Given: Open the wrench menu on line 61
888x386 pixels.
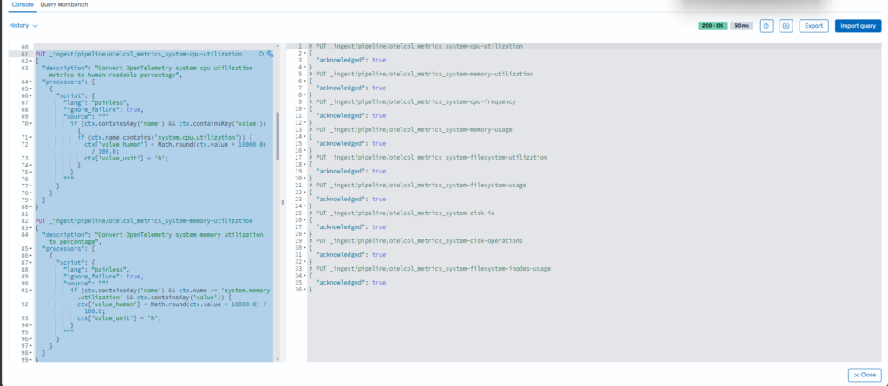Looking at the screenshot, I should pyautogui.click(x=270, y=54).
